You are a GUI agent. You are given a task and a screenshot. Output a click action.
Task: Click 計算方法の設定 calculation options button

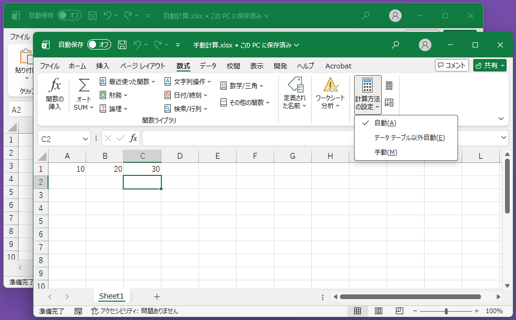[368, 94]
